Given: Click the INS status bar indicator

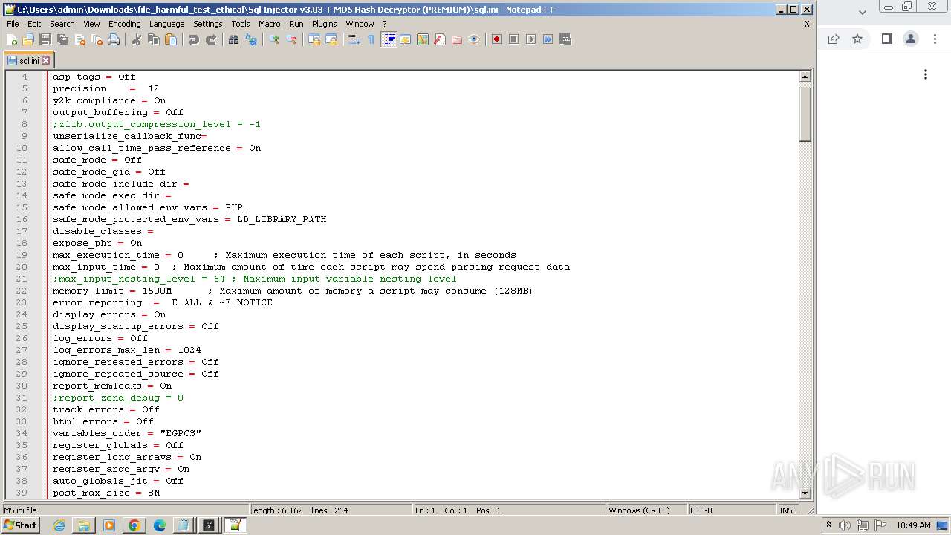Looking at the screenshot, I should coord(786,510).
